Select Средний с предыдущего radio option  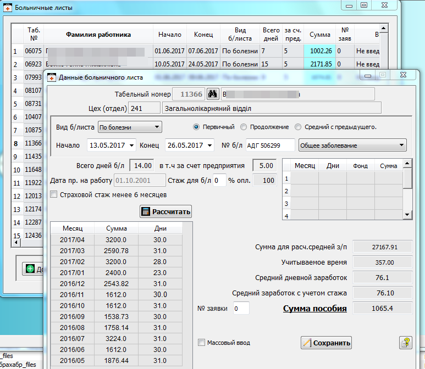tap(298, 127)
